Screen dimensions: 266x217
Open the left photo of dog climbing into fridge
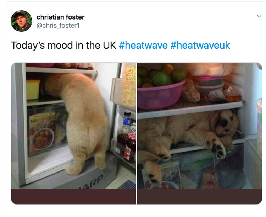74,126
